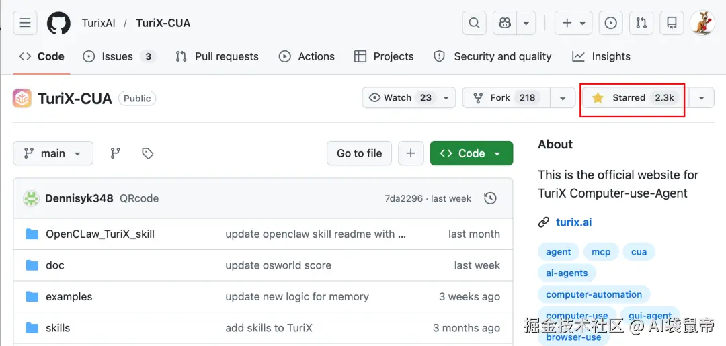
Task: Open the star lists dropdown arrow
Action: point(701,98)
